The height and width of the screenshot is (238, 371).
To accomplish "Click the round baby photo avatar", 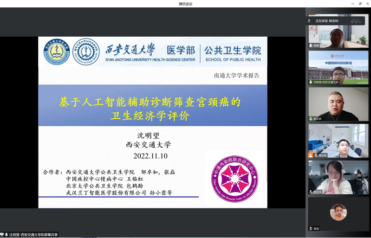I will [338, 212].
